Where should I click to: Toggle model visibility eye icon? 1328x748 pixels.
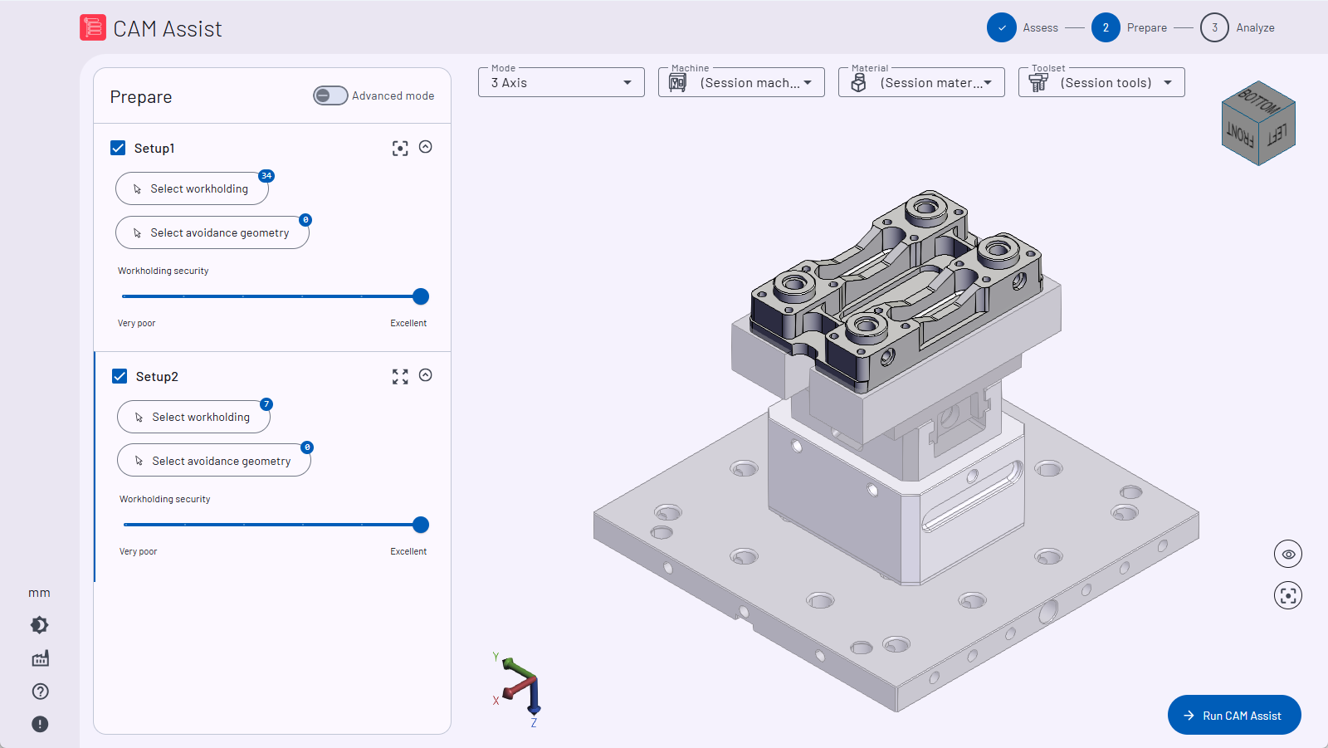pyautogui.click(x=1288, y=554)
